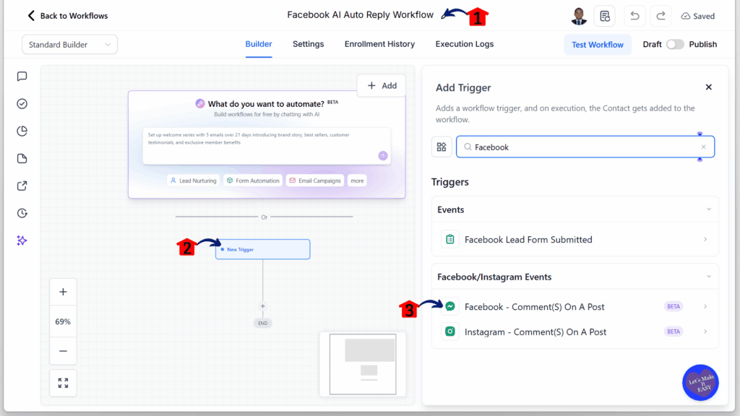This screenshot has width=740, height=416.
Task: Zoom in on the workflow canvas
Action: (63, 292)
